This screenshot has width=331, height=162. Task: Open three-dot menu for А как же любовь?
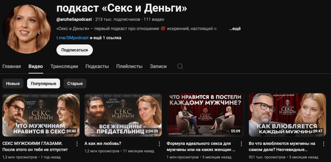(159, 144)
